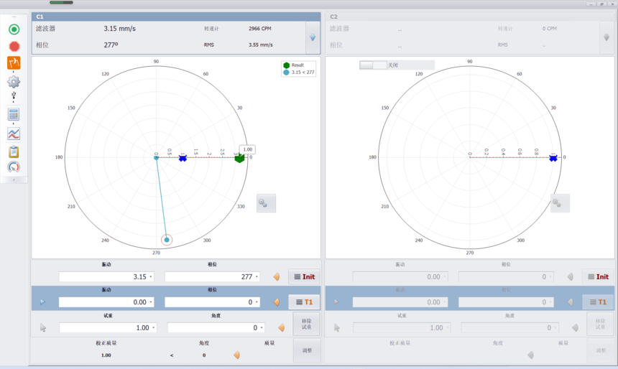
Task: Expand the C1 header panel blue arrow
Action: (312, 37)
